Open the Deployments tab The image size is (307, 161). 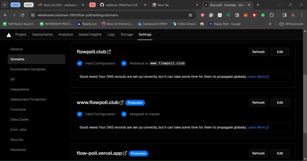pyautogui.click(x=42, y=34)
